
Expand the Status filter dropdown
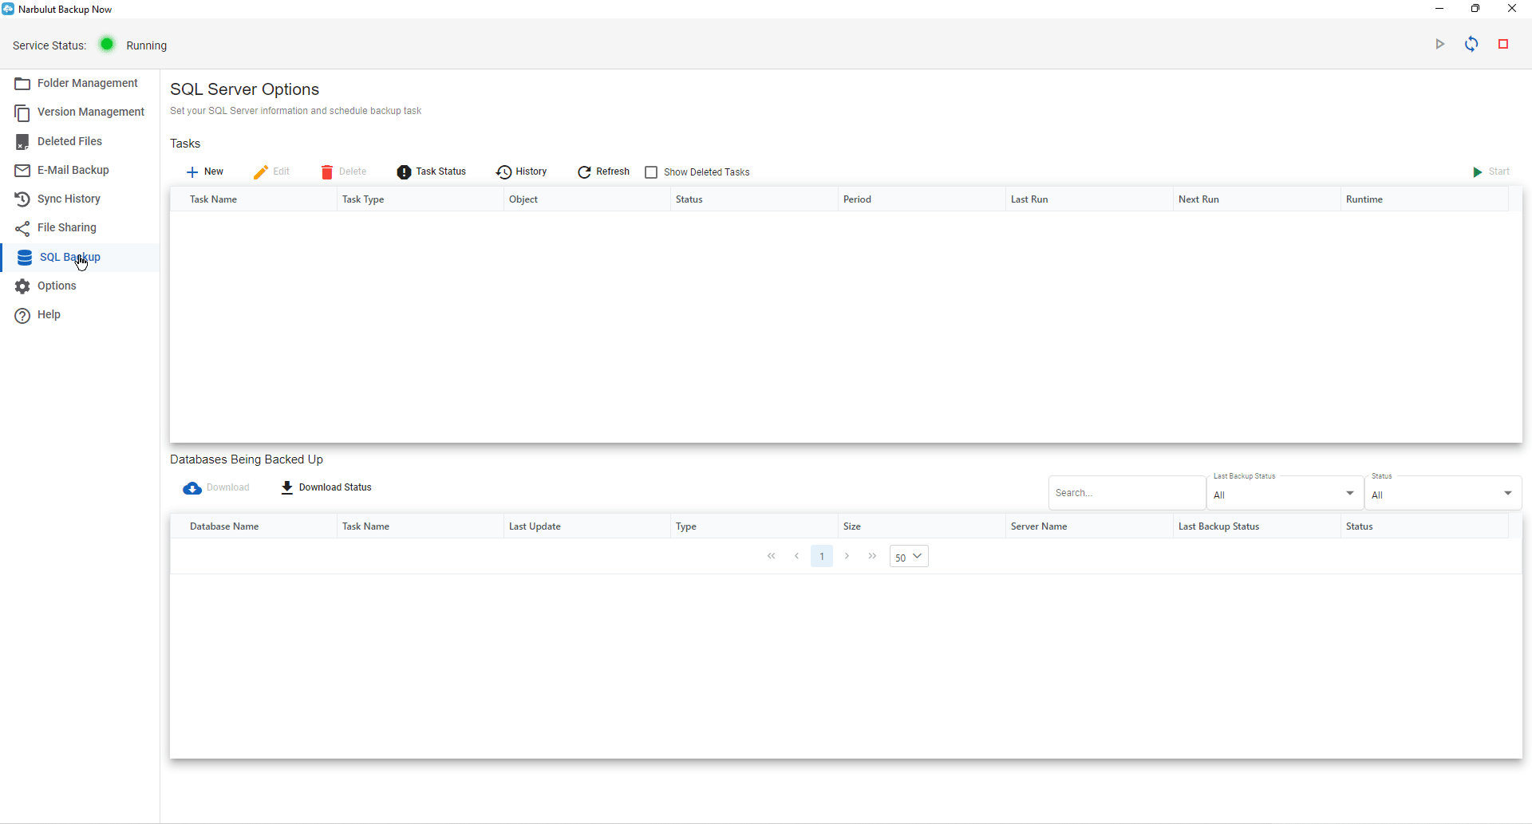1443,494
